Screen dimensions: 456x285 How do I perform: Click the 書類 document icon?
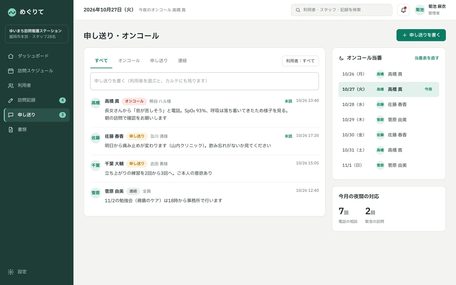click(11, 130)
